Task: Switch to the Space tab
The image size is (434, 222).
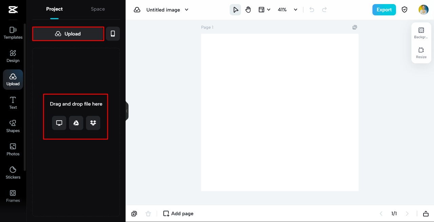Action: tap(98, 9)
